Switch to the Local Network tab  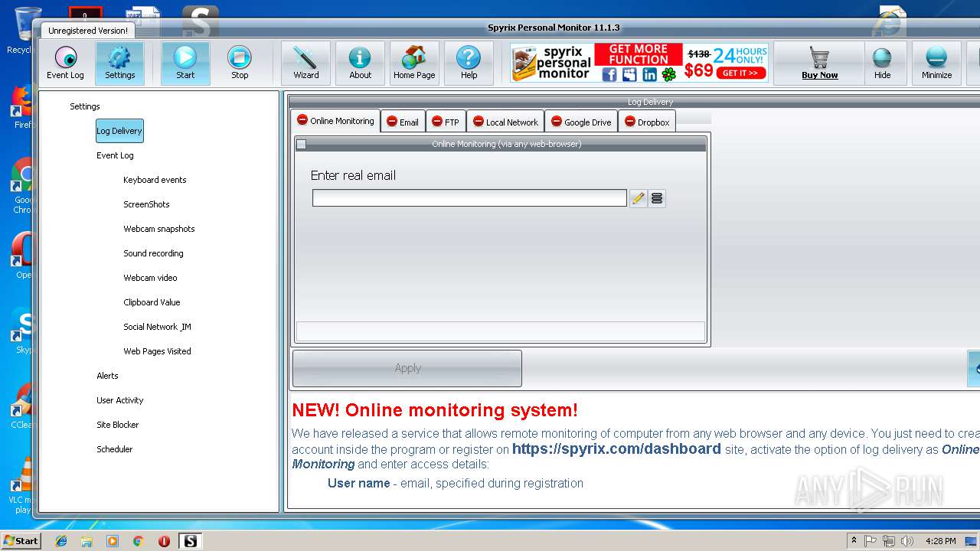click(x=505, y=122)
